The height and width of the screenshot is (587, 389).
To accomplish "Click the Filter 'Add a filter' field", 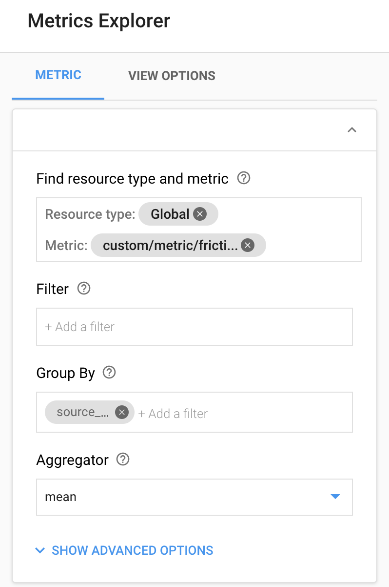I will [x=194, y=327].
